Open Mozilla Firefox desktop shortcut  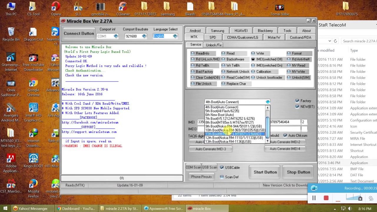[33, 188]
